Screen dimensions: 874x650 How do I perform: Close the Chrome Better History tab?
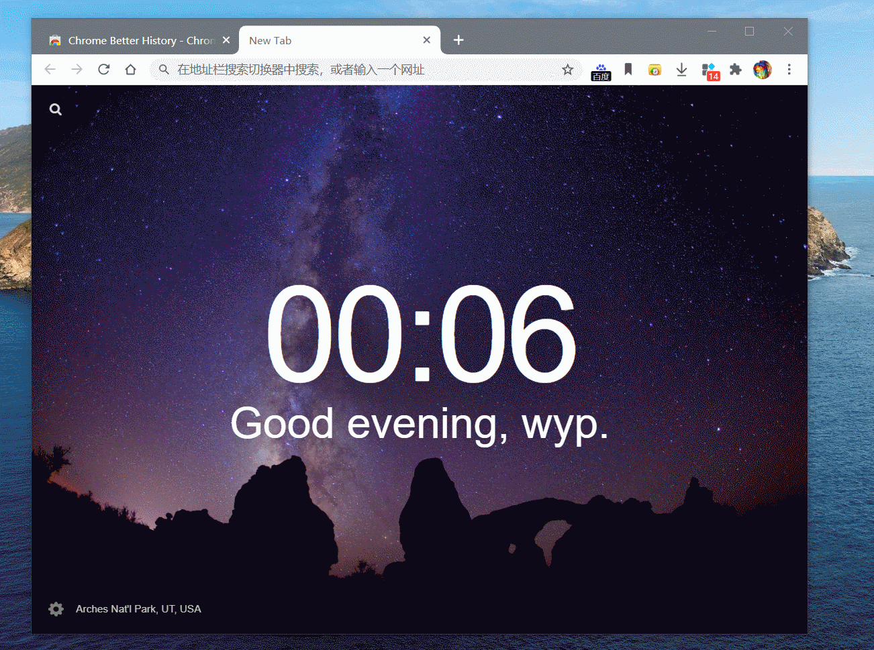coord(226,40)
